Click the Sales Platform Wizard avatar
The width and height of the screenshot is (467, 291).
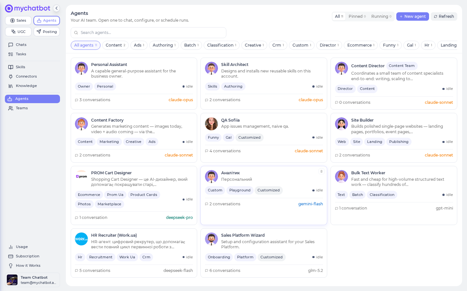[211, 239]
